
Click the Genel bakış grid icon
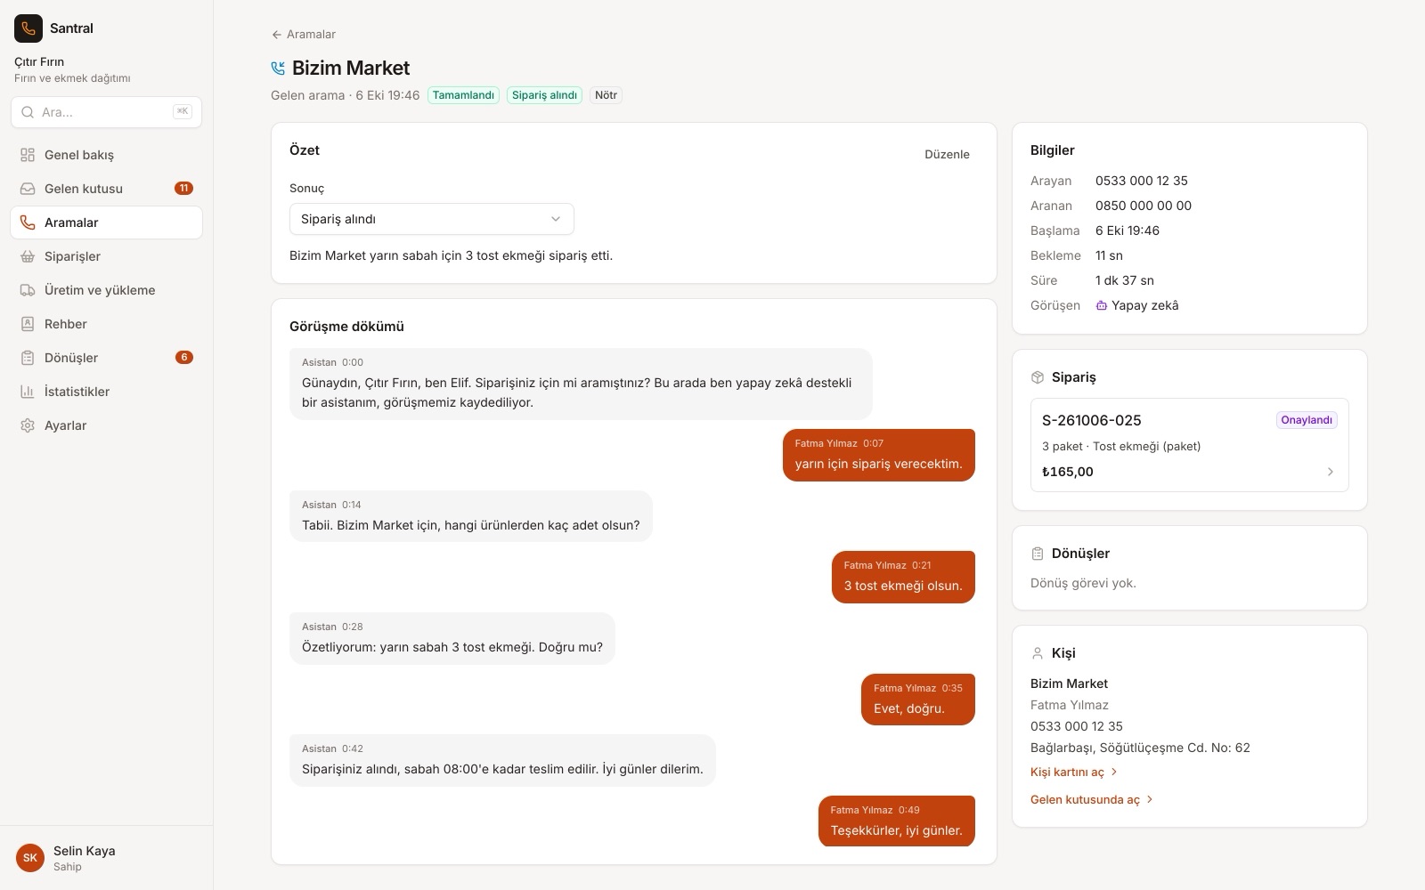click(28, 155)
